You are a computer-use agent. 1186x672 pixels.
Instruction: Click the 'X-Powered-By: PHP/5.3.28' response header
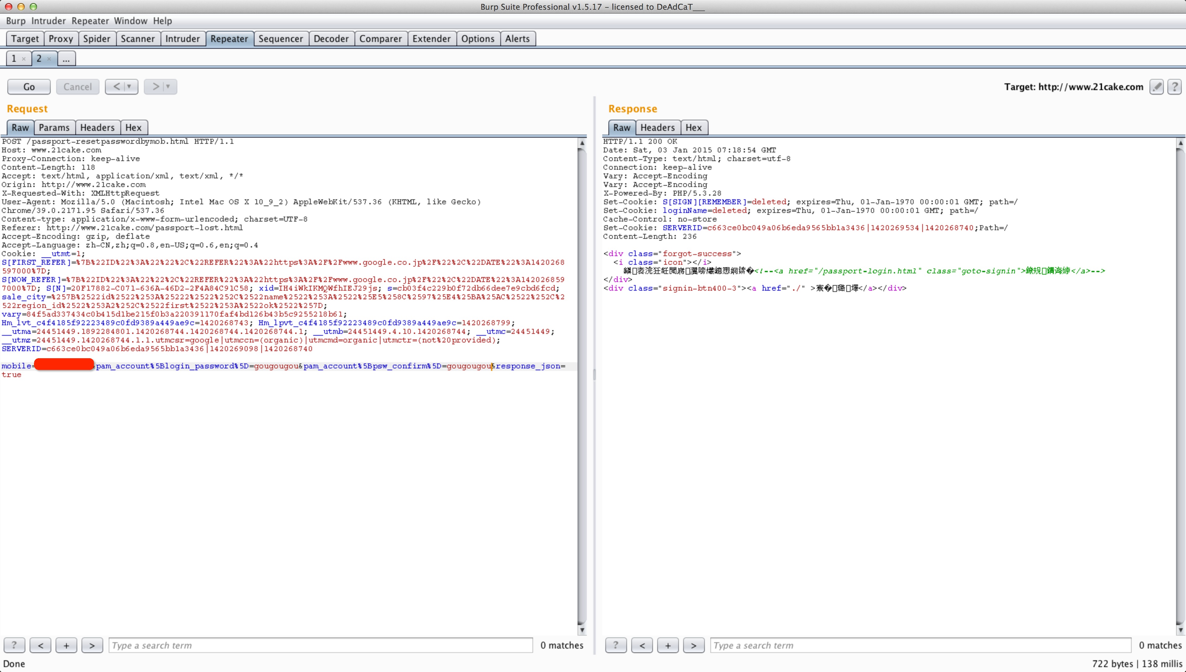662,193
